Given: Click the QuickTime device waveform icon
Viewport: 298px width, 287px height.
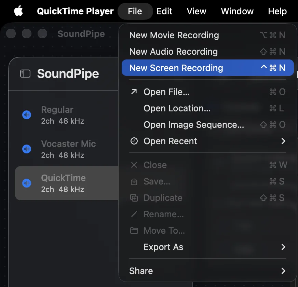Looking at the screenshot, I should coord(27,183).
